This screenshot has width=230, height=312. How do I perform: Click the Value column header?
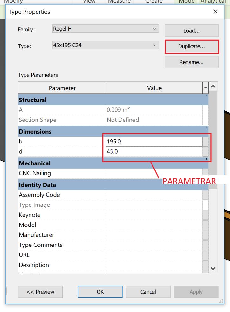point(154,88)
